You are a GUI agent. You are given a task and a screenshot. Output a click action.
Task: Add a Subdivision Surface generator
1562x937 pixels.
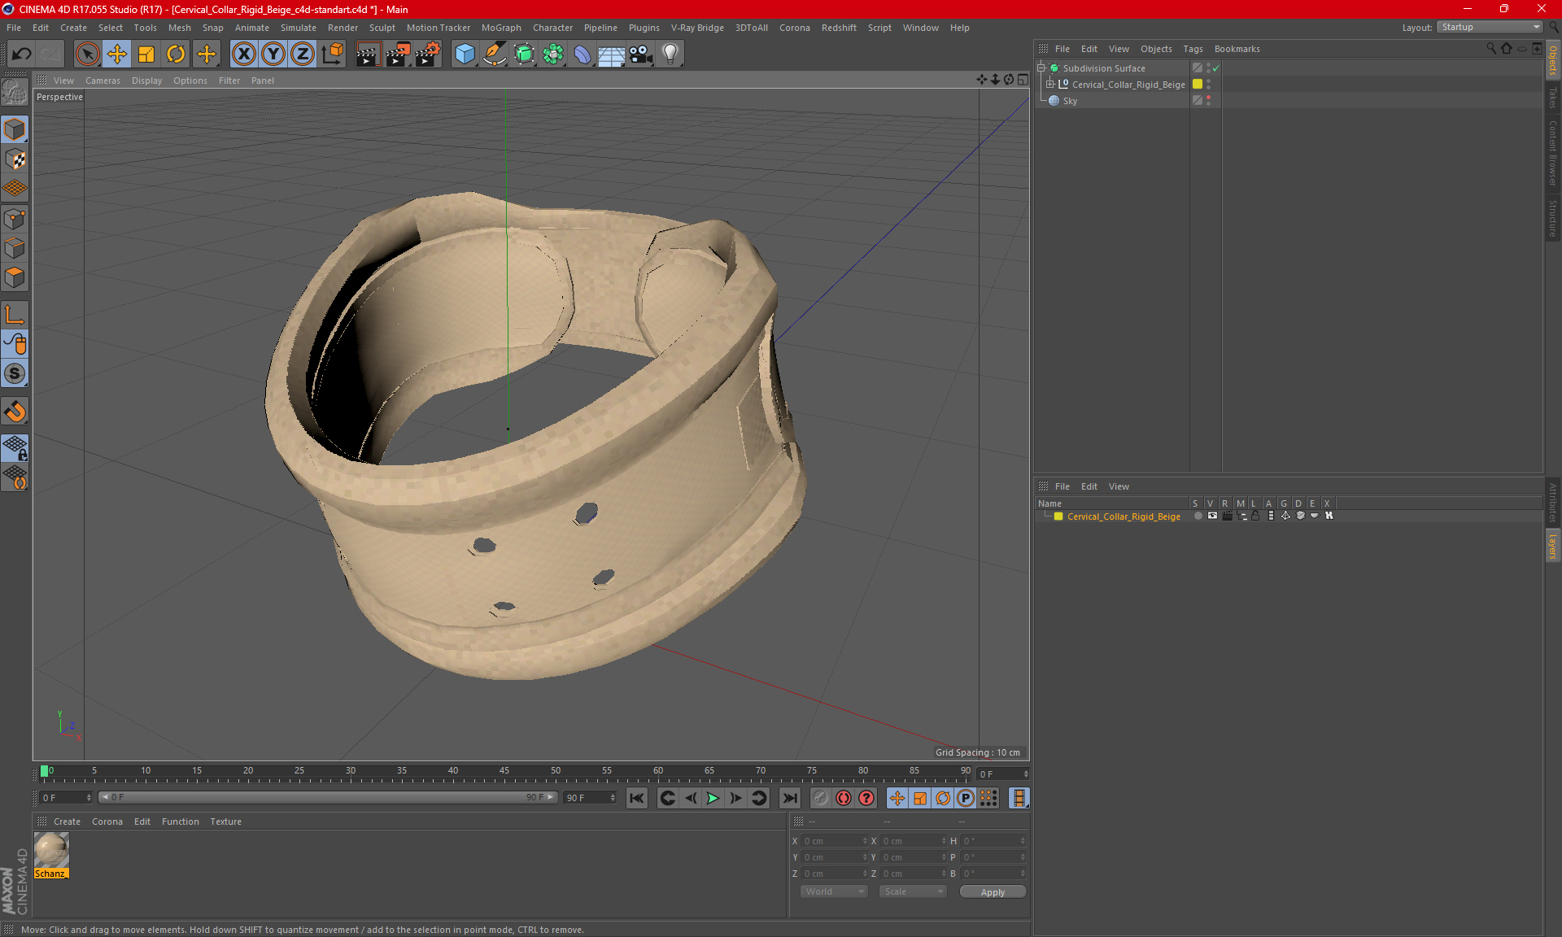pyautogui.click(x=524, y=54)
